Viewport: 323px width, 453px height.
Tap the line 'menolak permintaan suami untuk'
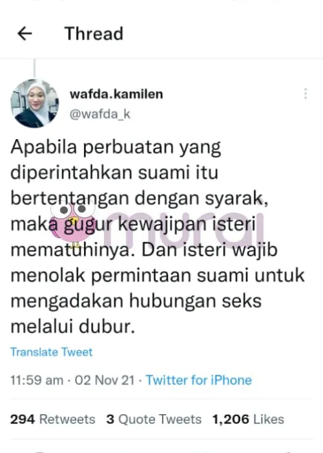point(158,276)
